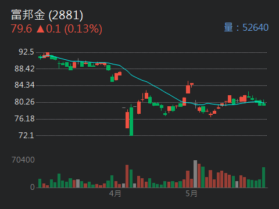
Task: Click the volume reading 量：52640
Action: coord(246,27)
